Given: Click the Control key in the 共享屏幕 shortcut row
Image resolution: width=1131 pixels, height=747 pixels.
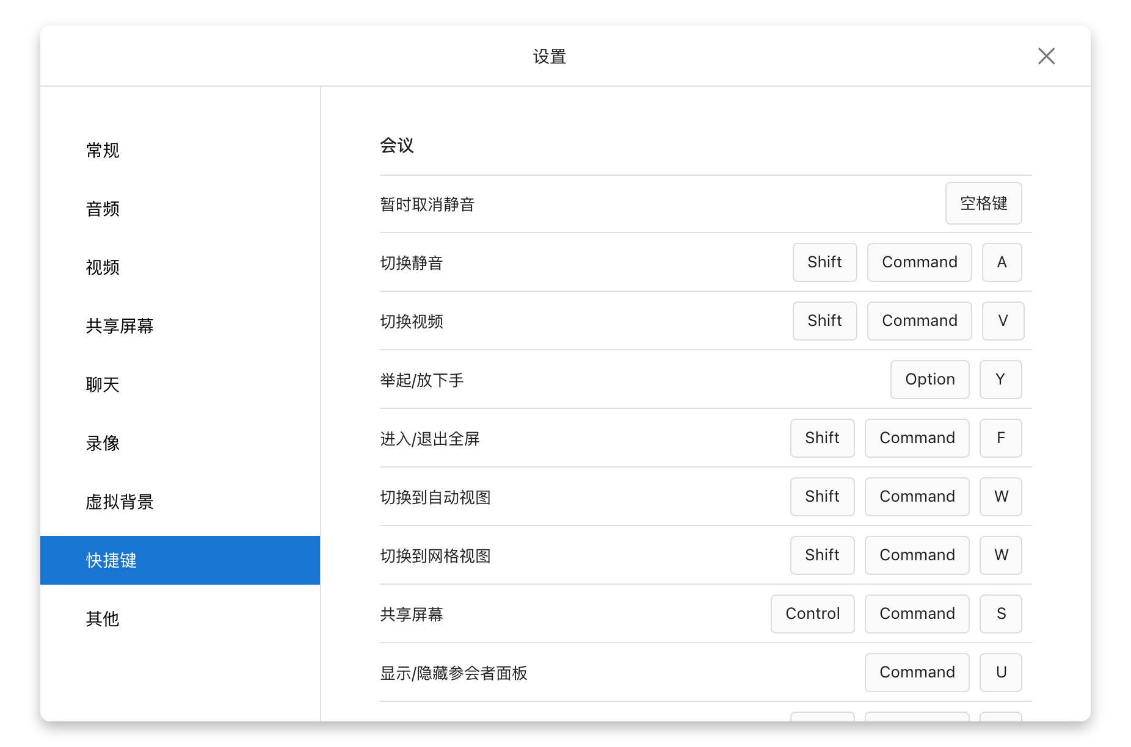Looking at the screenshot, I should pyautogui.click(x=812, y=614).
